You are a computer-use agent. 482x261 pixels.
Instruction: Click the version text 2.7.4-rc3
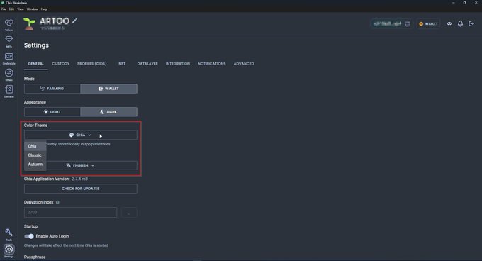79,179
